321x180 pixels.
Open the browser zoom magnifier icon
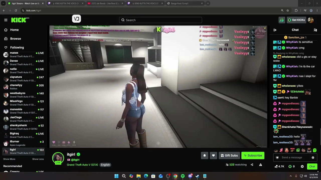(282, 10)
